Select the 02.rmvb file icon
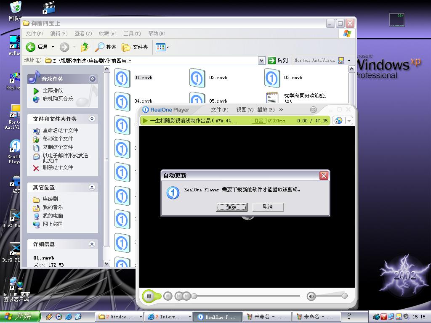This screenshot has height=323, width=431. [x=197, y=78]
